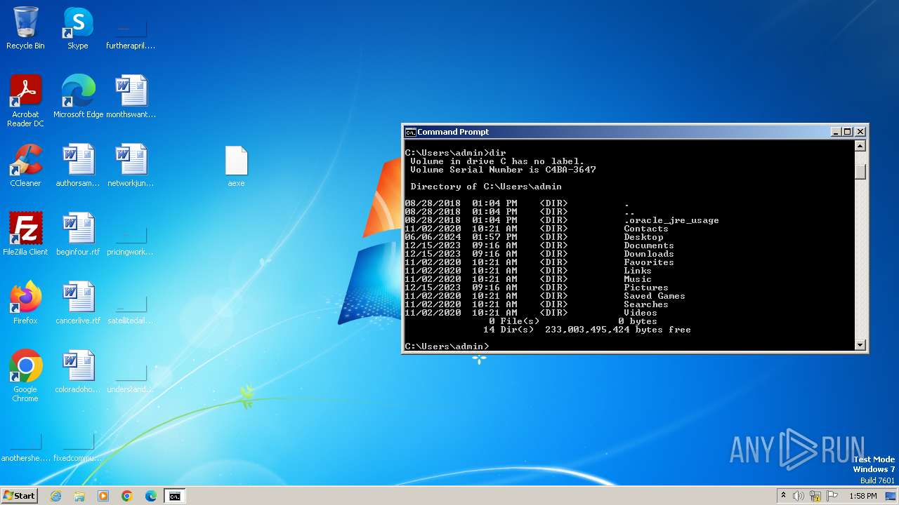This screenshot has width=899, height=505.
Task: Click the 1:58 PM taskbar clock
Action: (x=863, y=496)
